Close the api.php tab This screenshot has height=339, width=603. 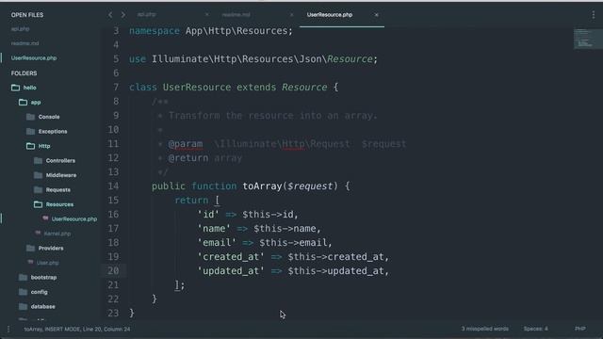(207, 15)
